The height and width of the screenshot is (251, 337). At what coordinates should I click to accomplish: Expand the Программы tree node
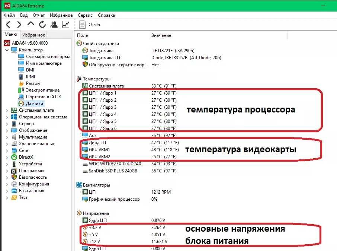7,171
